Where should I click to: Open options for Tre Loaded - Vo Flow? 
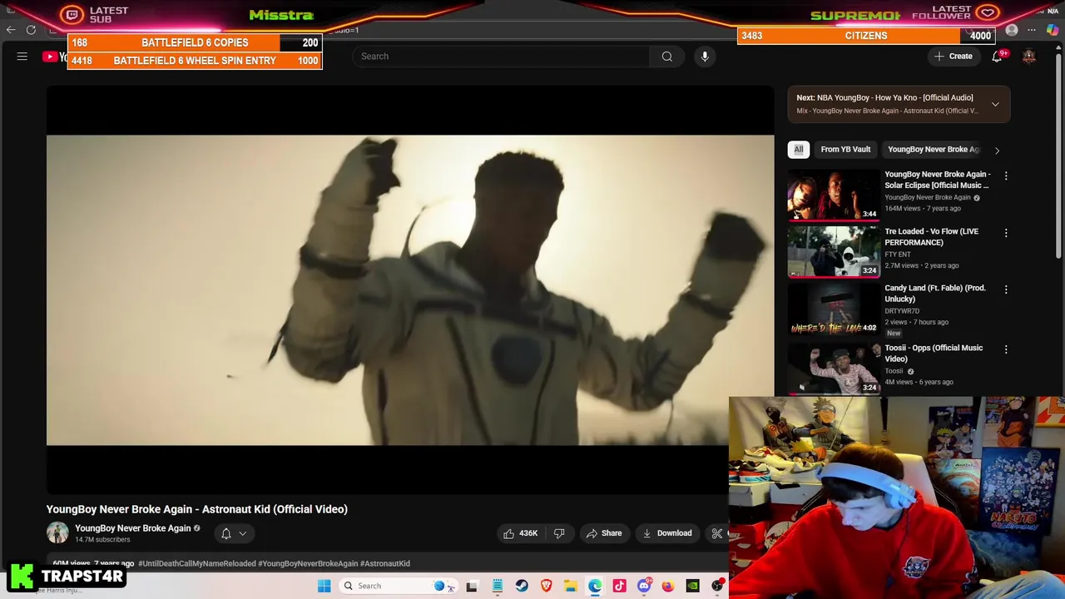coord(1006,233)
